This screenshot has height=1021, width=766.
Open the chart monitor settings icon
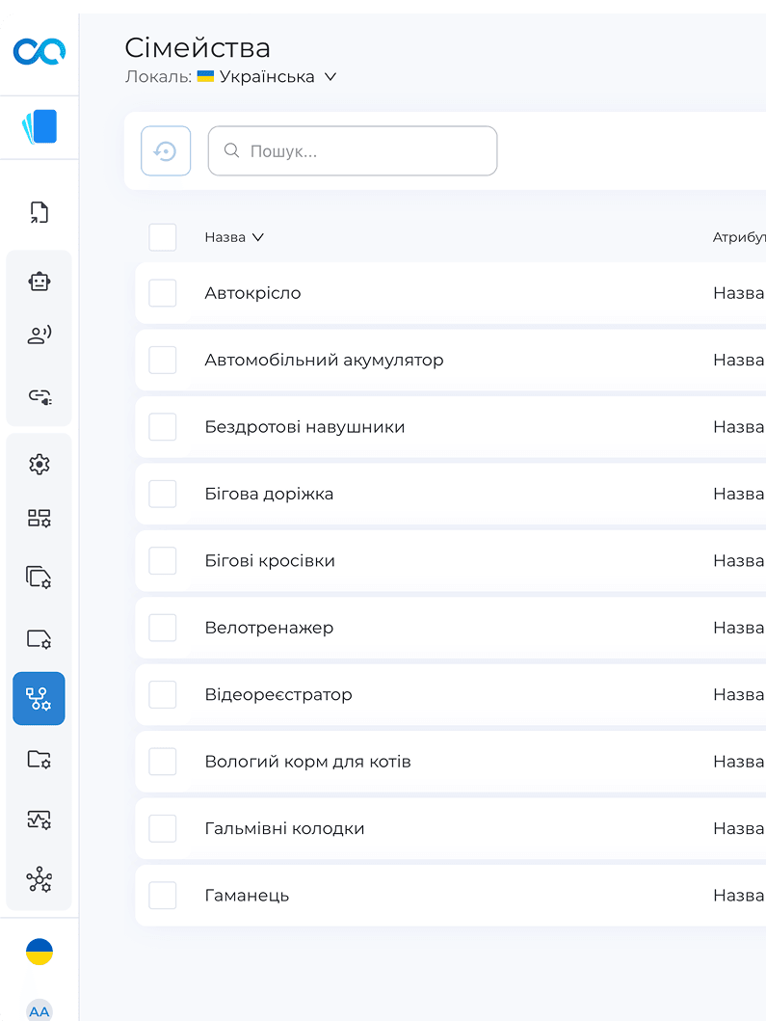point(40,819)
